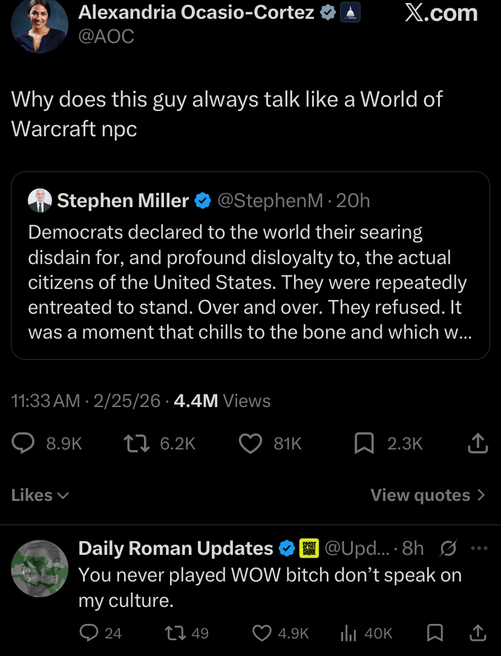
Task: Tap the share icon on AOC's tweet
Action: click(477, 444)
